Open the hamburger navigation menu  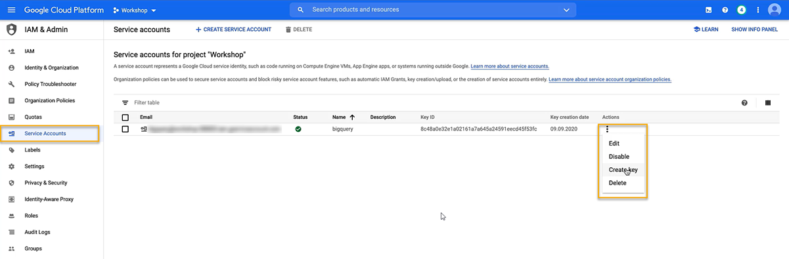point(11,10)
